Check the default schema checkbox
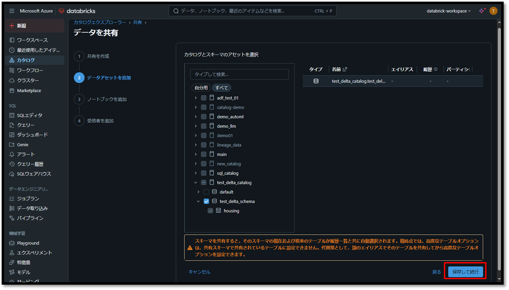 206,192
